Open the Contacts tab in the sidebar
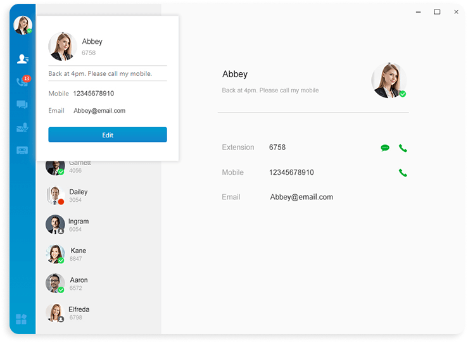The width and height of the screenshot is (468, 343). [23, 59]
